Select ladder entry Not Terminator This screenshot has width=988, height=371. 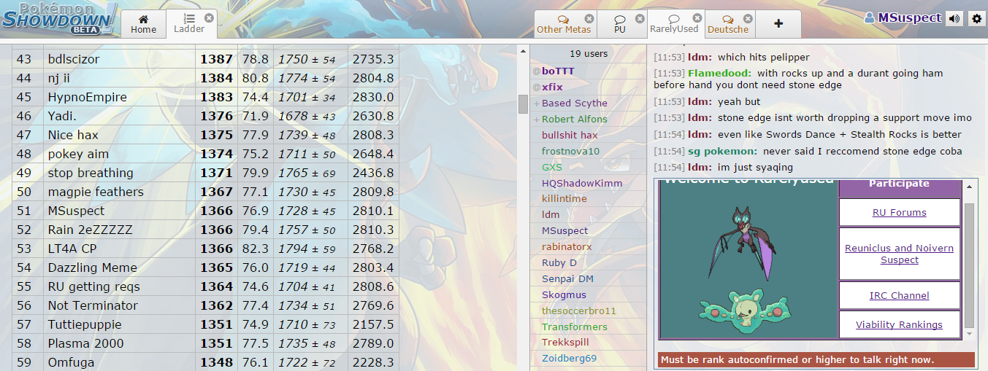pos(206,305)
